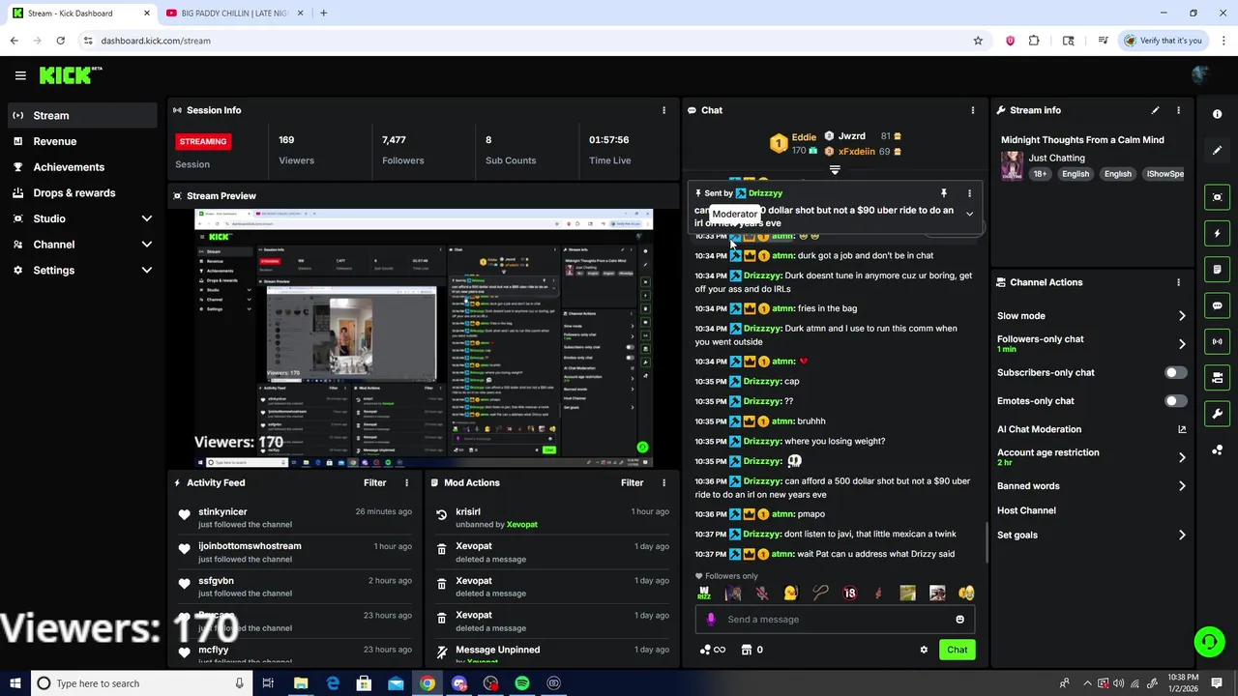Select the Just Chatting category label
Screen dimensions: 1238x696
pos(1056,158)
